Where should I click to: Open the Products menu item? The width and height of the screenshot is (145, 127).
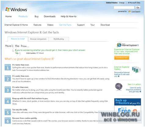(23, 16)
